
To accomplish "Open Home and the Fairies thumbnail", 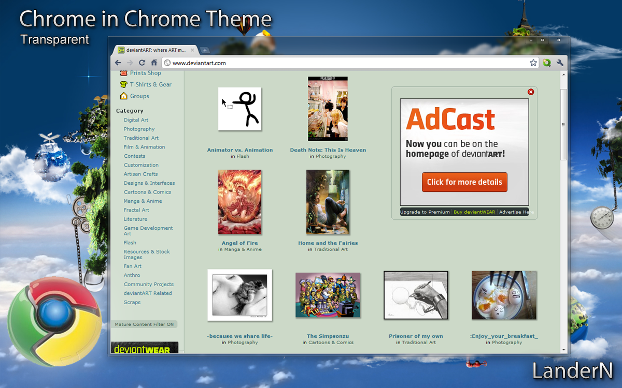I will tap(328, 202).
